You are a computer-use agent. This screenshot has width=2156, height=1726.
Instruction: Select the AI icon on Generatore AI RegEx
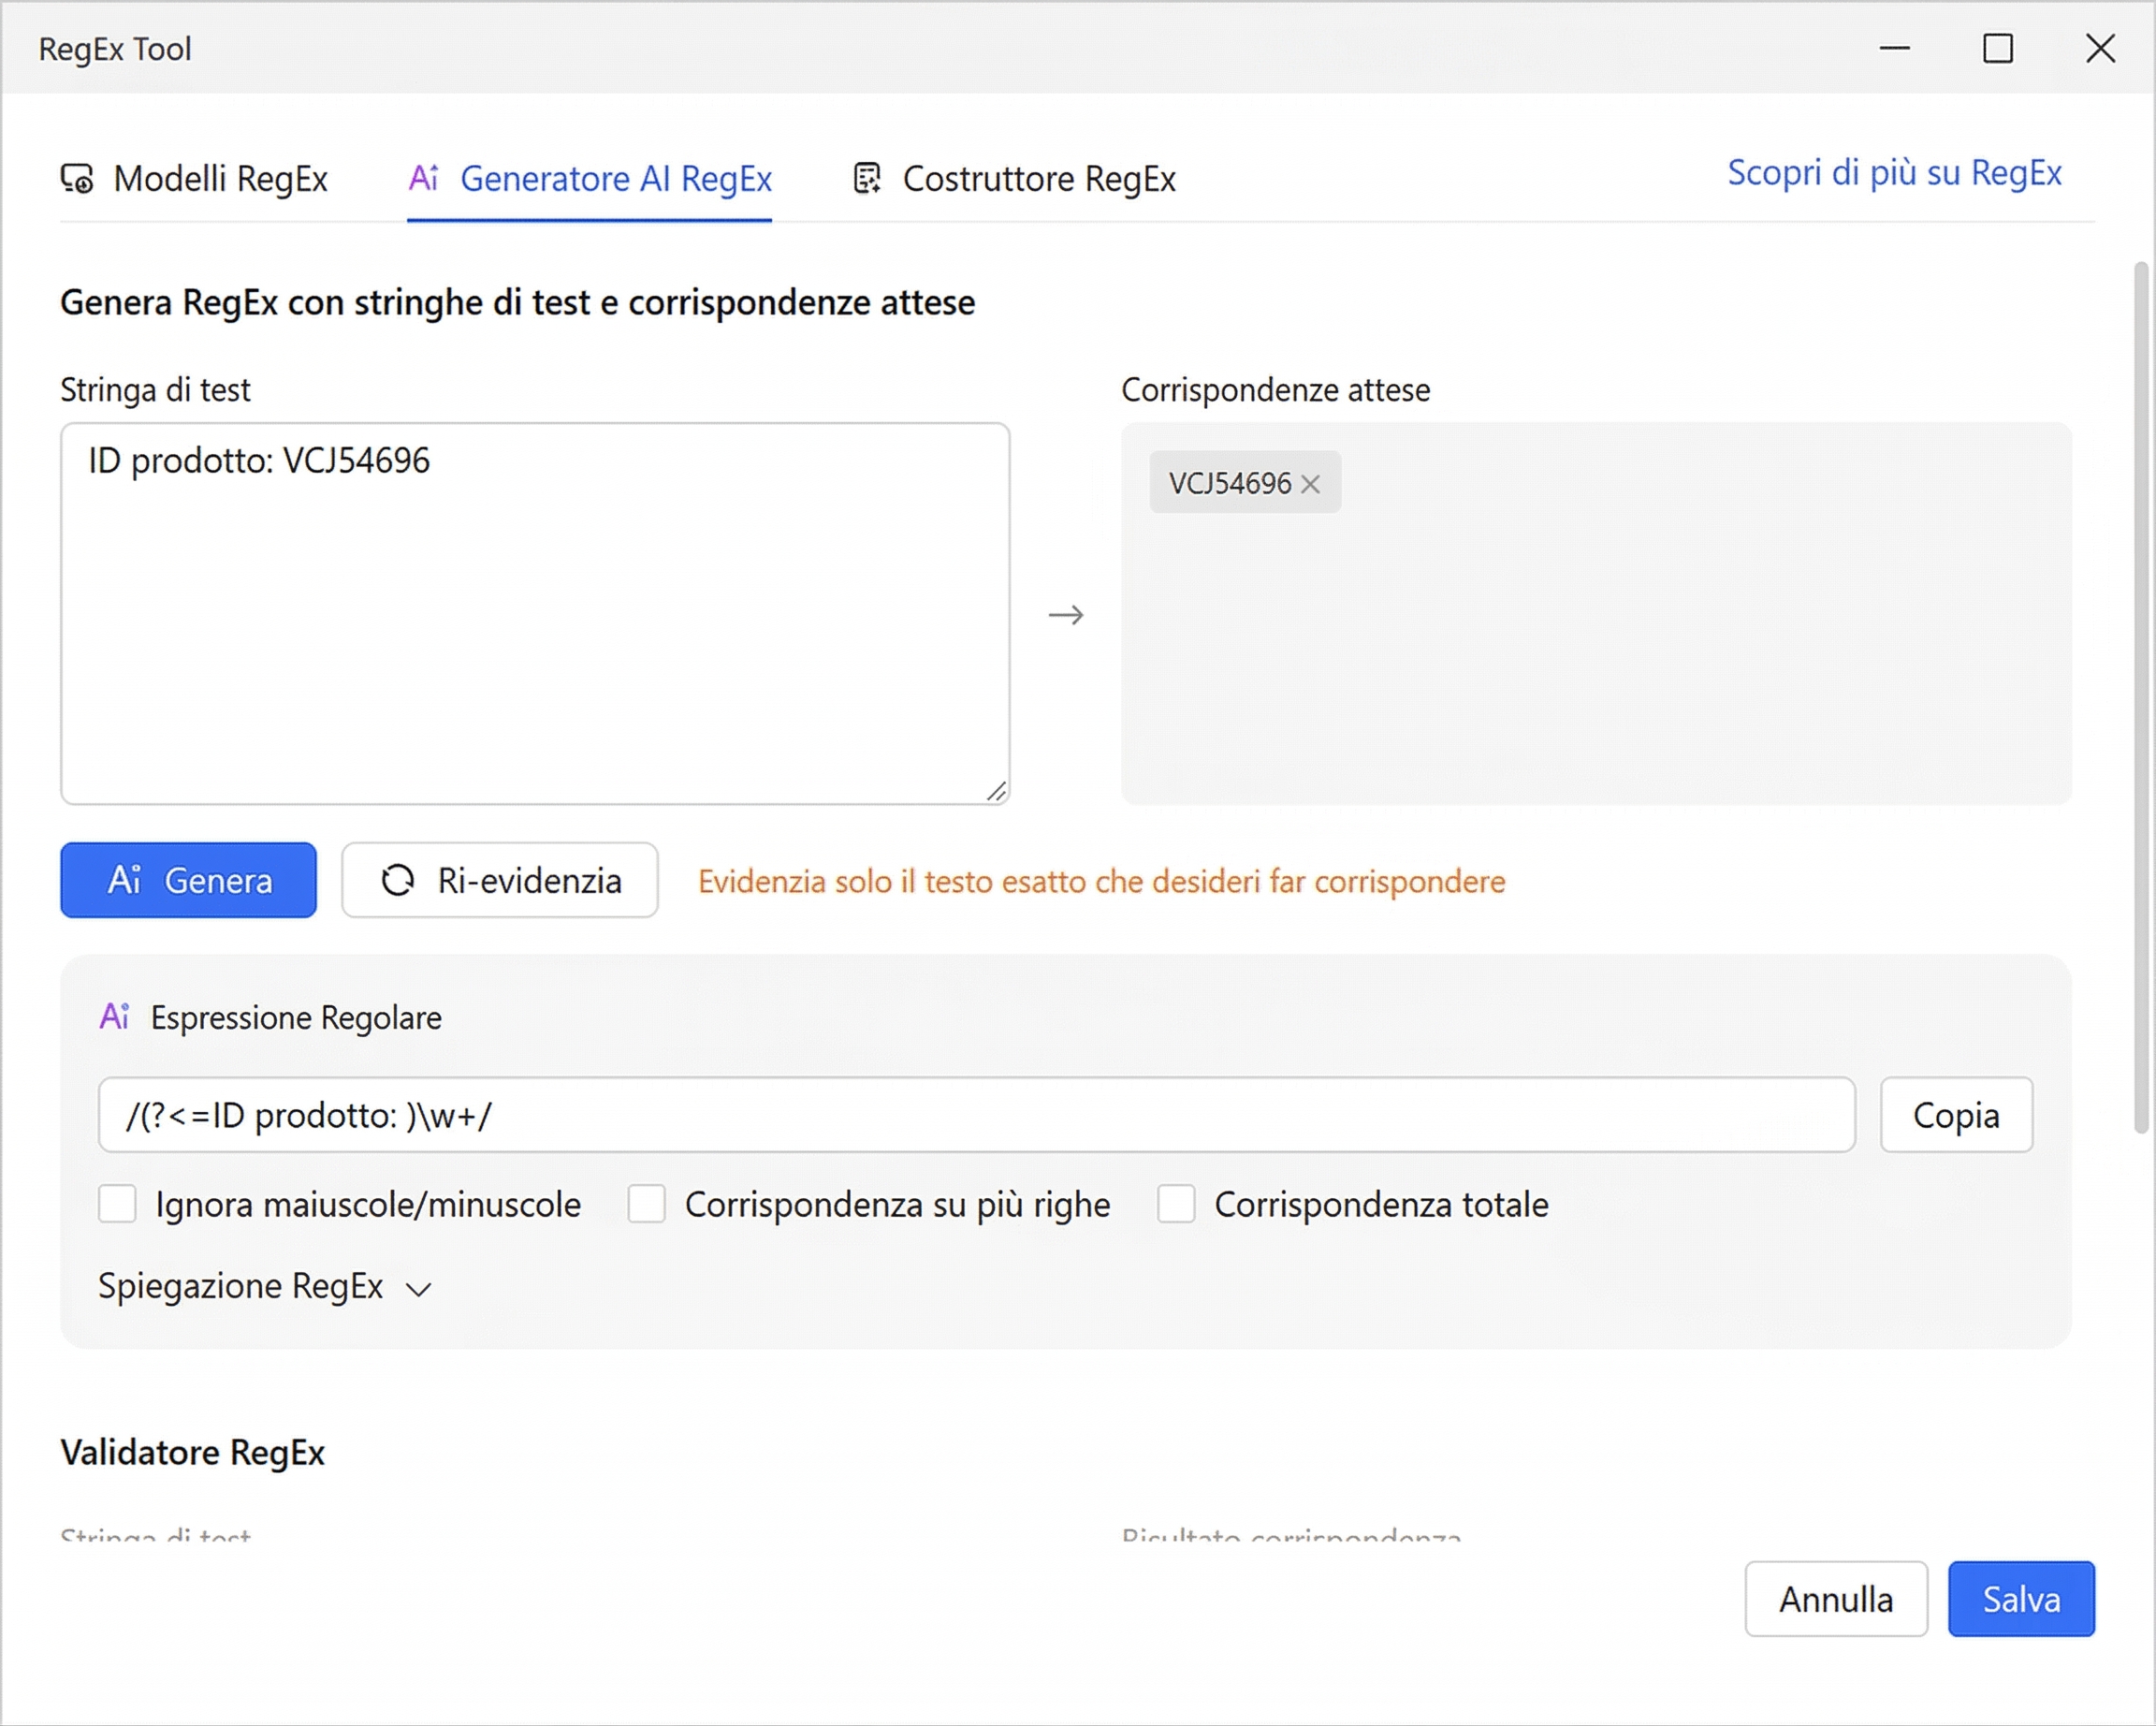(424, 179)
